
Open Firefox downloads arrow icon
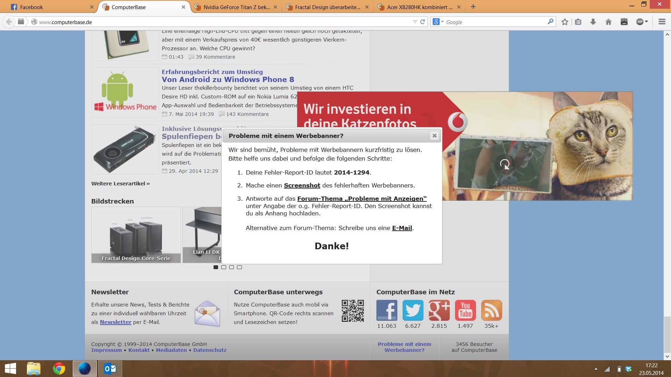(x=593, y=22)
